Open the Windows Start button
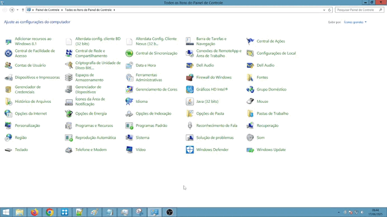This screenshot has width=387, height=217. pos(6,213)
